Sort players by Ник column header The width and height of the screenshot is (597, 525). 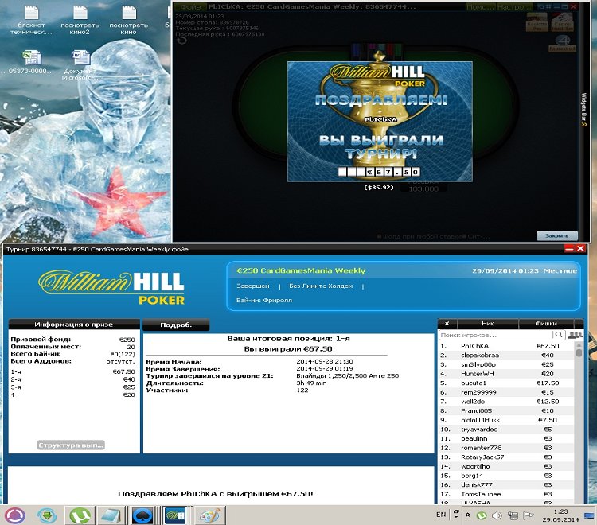488,324
